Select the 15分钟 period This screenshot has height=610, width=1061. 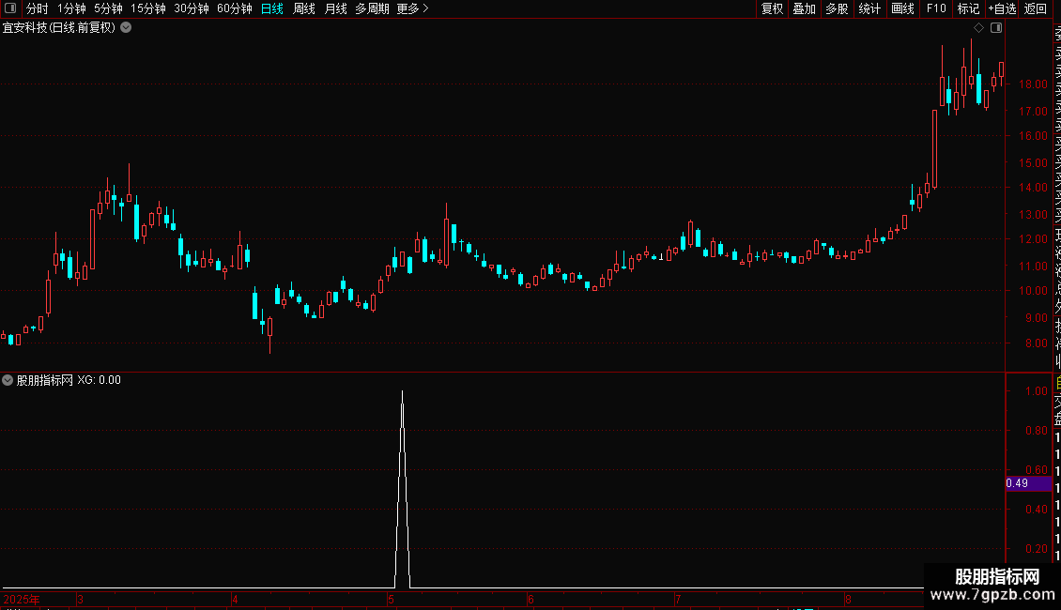148,8
